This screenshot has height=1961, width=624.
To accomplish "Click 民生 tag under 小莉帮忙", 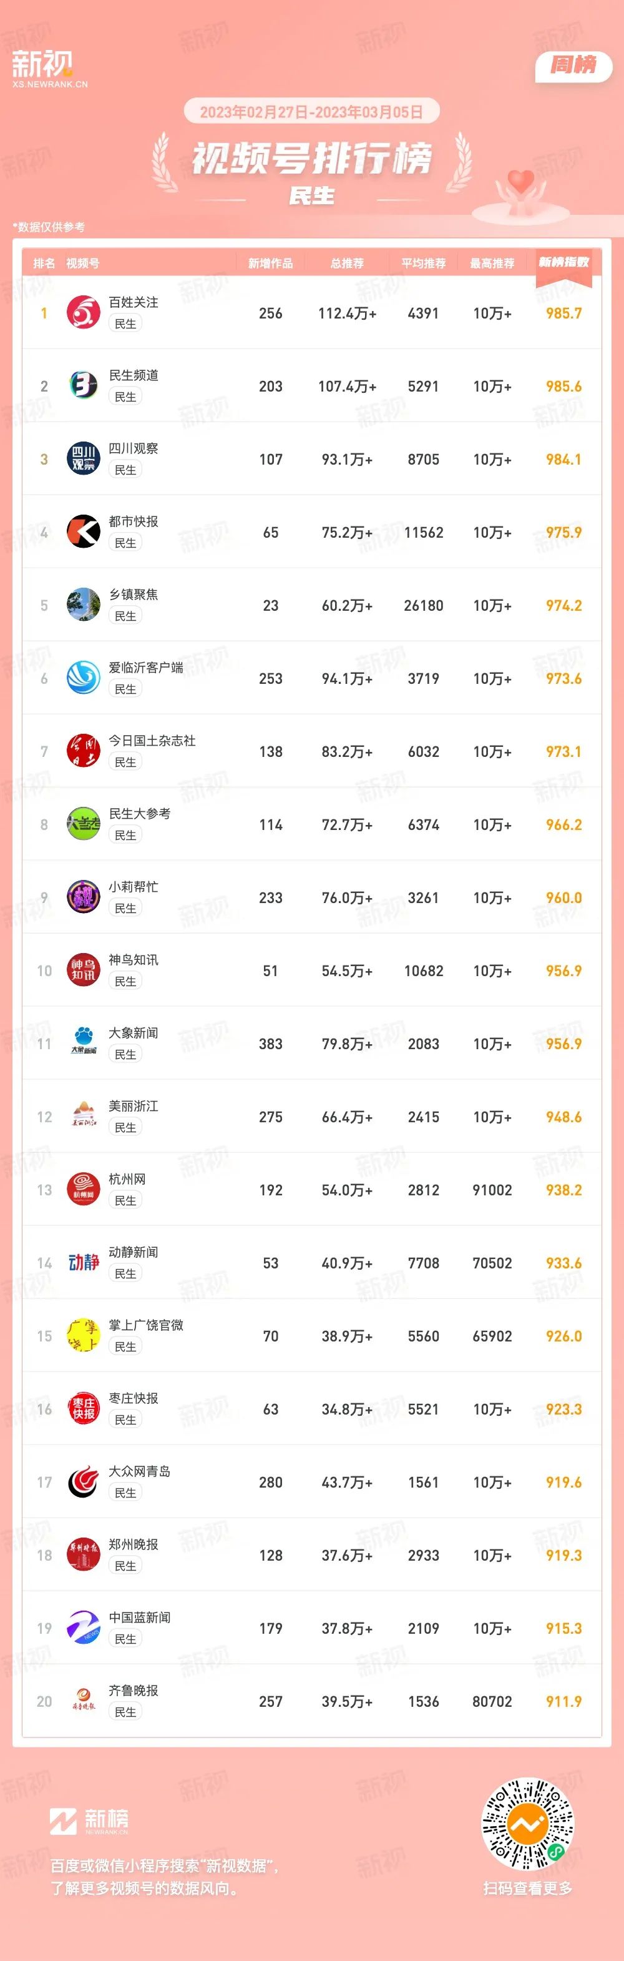I will [x=125, y=908].
